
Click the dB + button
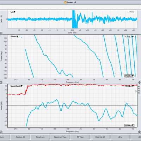point(120,137)
